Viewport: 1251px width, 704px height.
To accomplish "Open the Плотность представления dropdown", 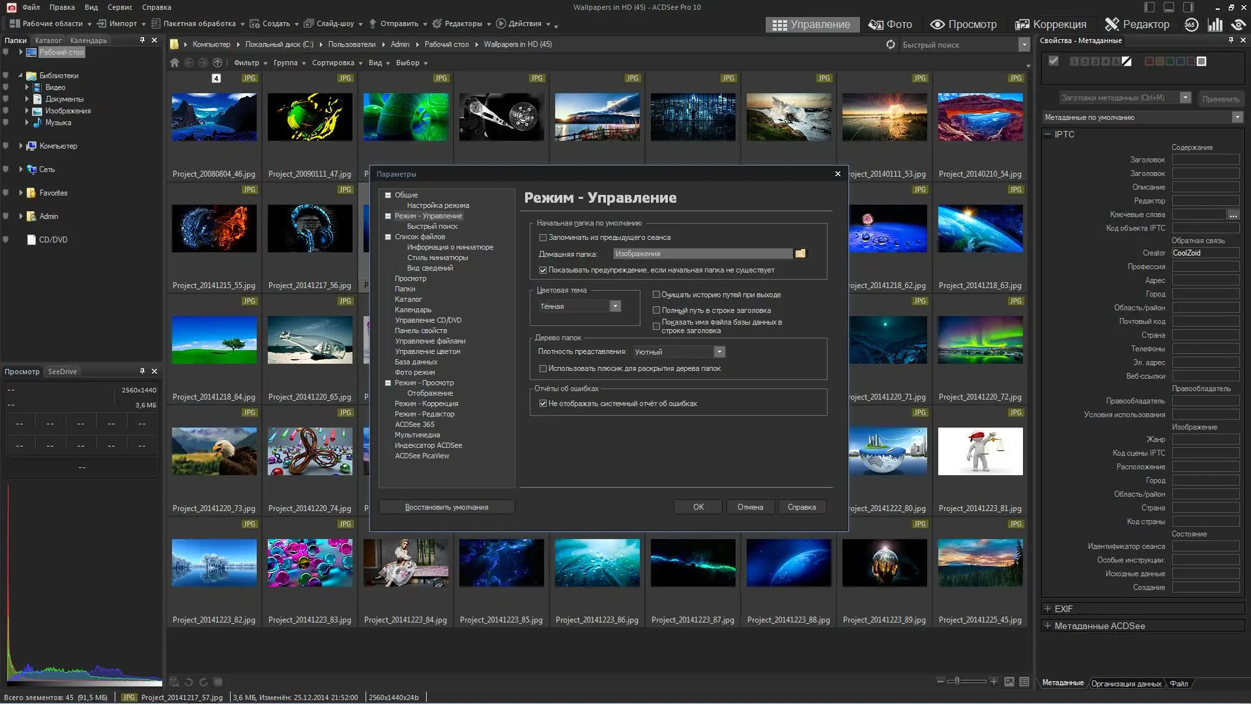I will click(719, 352).
